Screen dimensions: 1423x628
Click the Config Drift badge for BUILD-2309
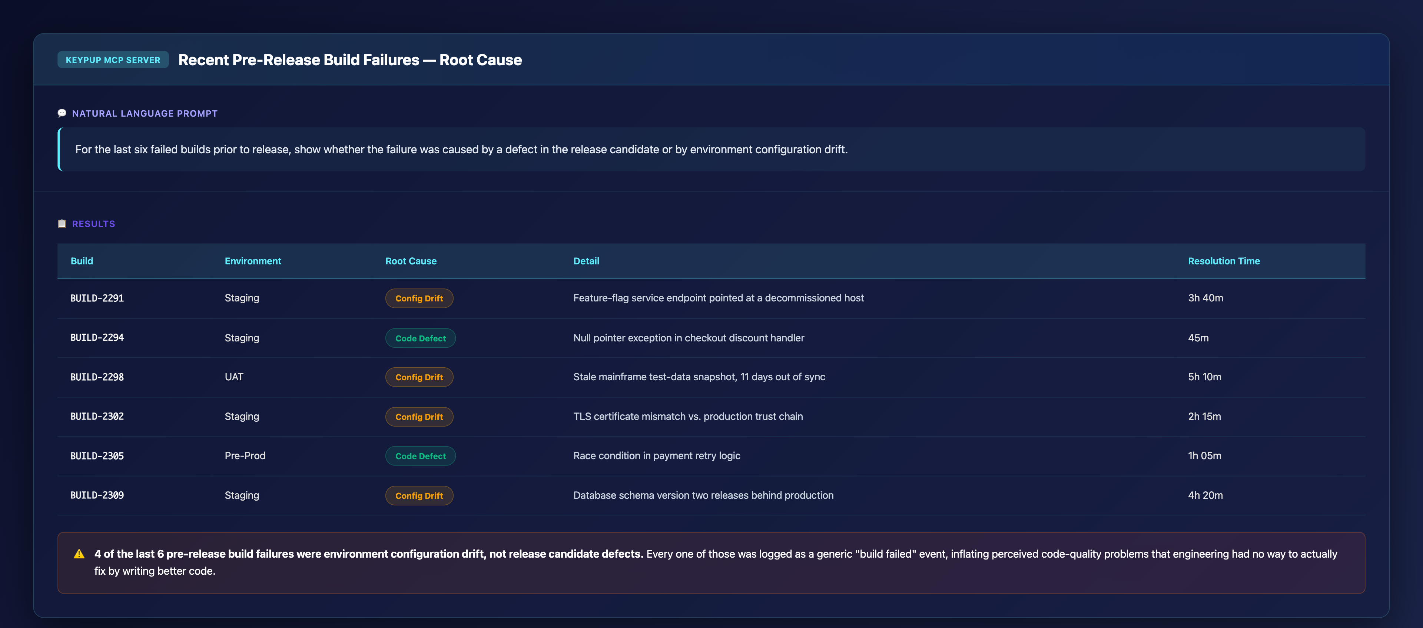(419, 495)
